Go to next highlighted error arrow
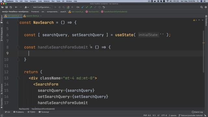The width and height of the screenshot is (208, 117). click(x=202, y=20)
